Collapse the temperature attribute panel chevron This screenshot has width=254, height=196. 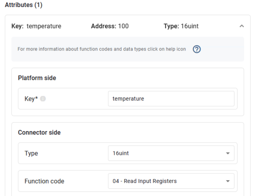(241, 26)
